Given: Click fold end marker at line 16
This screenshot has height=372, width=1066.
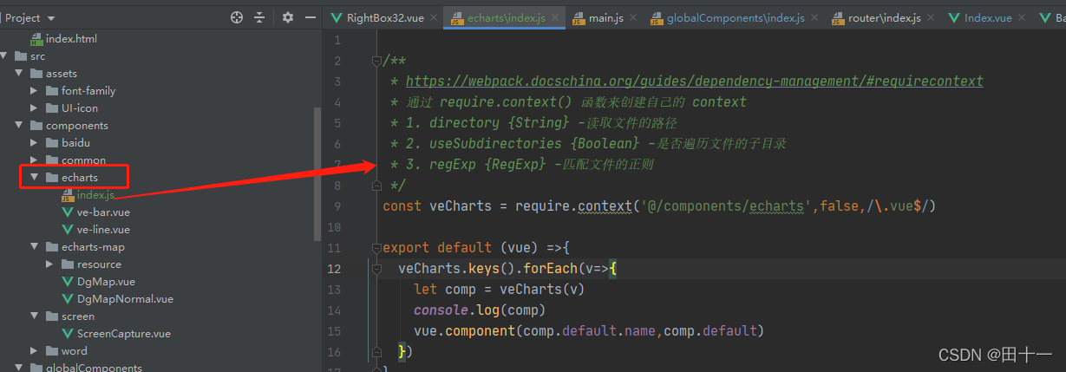Looking at the screenshot, I should coord(376,352).
